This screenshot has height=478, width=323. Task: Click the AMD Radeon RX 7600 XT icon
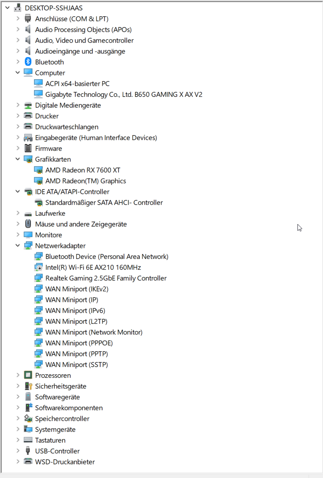coord(38,170)
